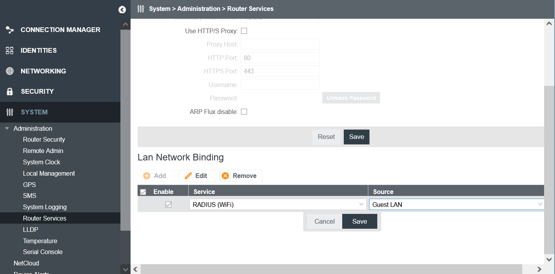
Task: Click the Identities grid icon
Action: point(10,50)
